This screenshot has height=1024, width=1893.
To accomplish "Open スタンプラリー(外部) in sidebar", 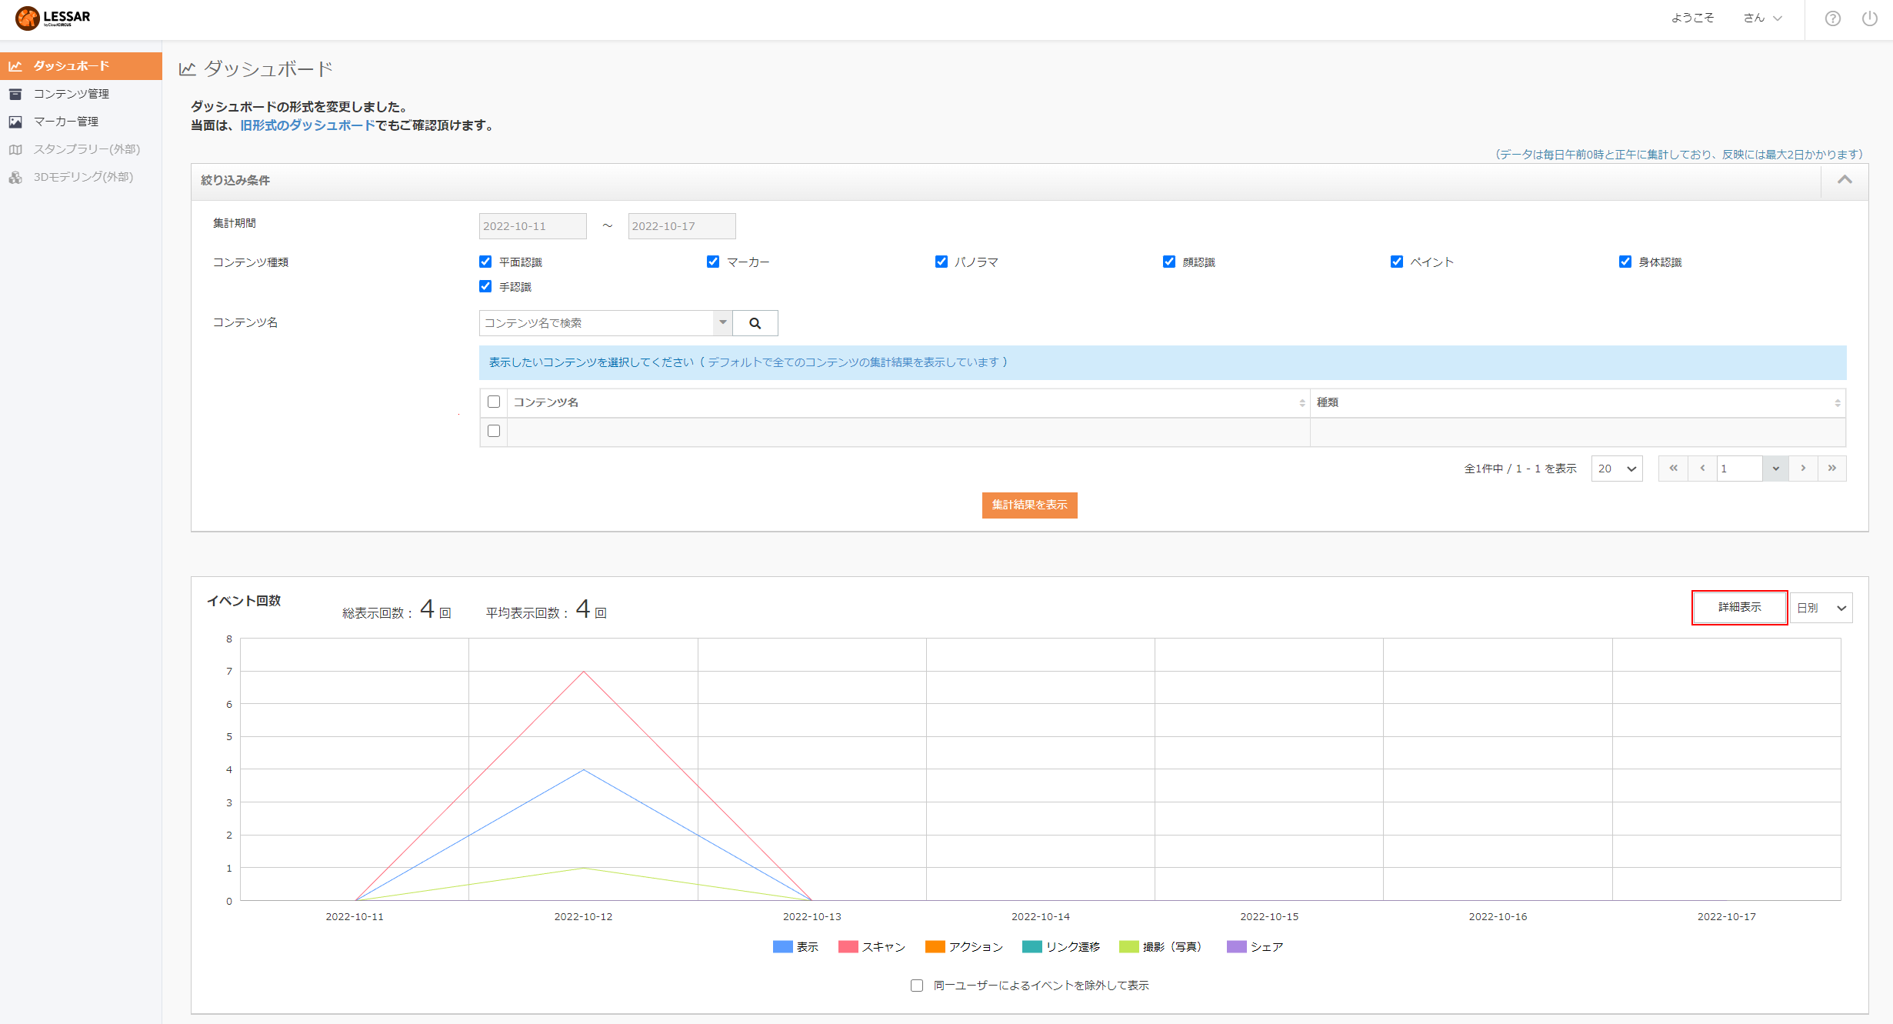I will pyautogui.click(x=81, y=149).
